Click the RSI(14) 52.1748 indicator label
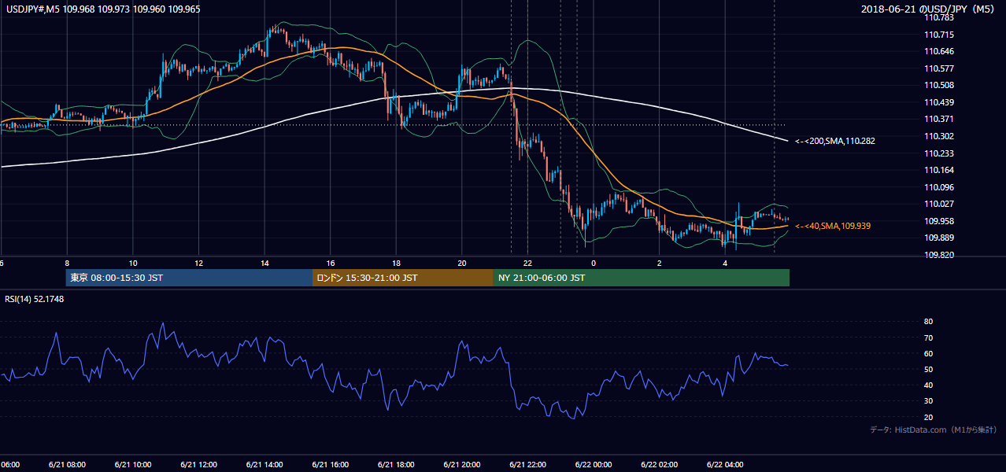 [35, 299]
